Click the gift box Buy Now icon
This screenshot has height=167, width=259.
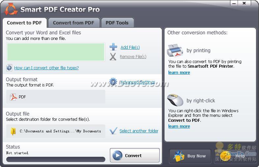click(179, 156)
